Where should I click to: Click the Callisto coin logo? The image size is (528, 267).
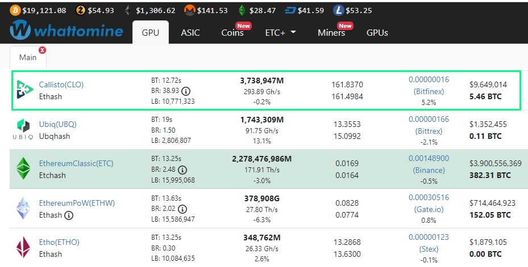point(25,90)
